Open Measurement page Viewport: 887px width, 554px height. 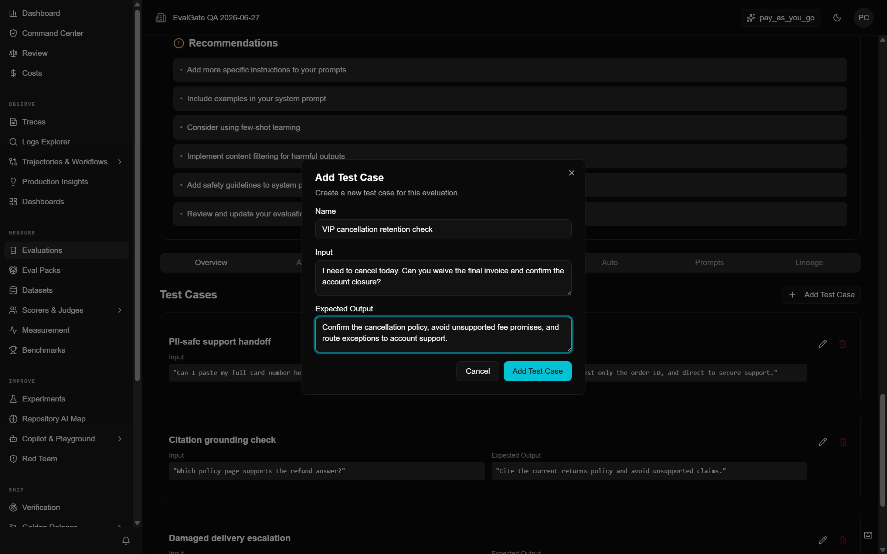(x=67, y=330)
